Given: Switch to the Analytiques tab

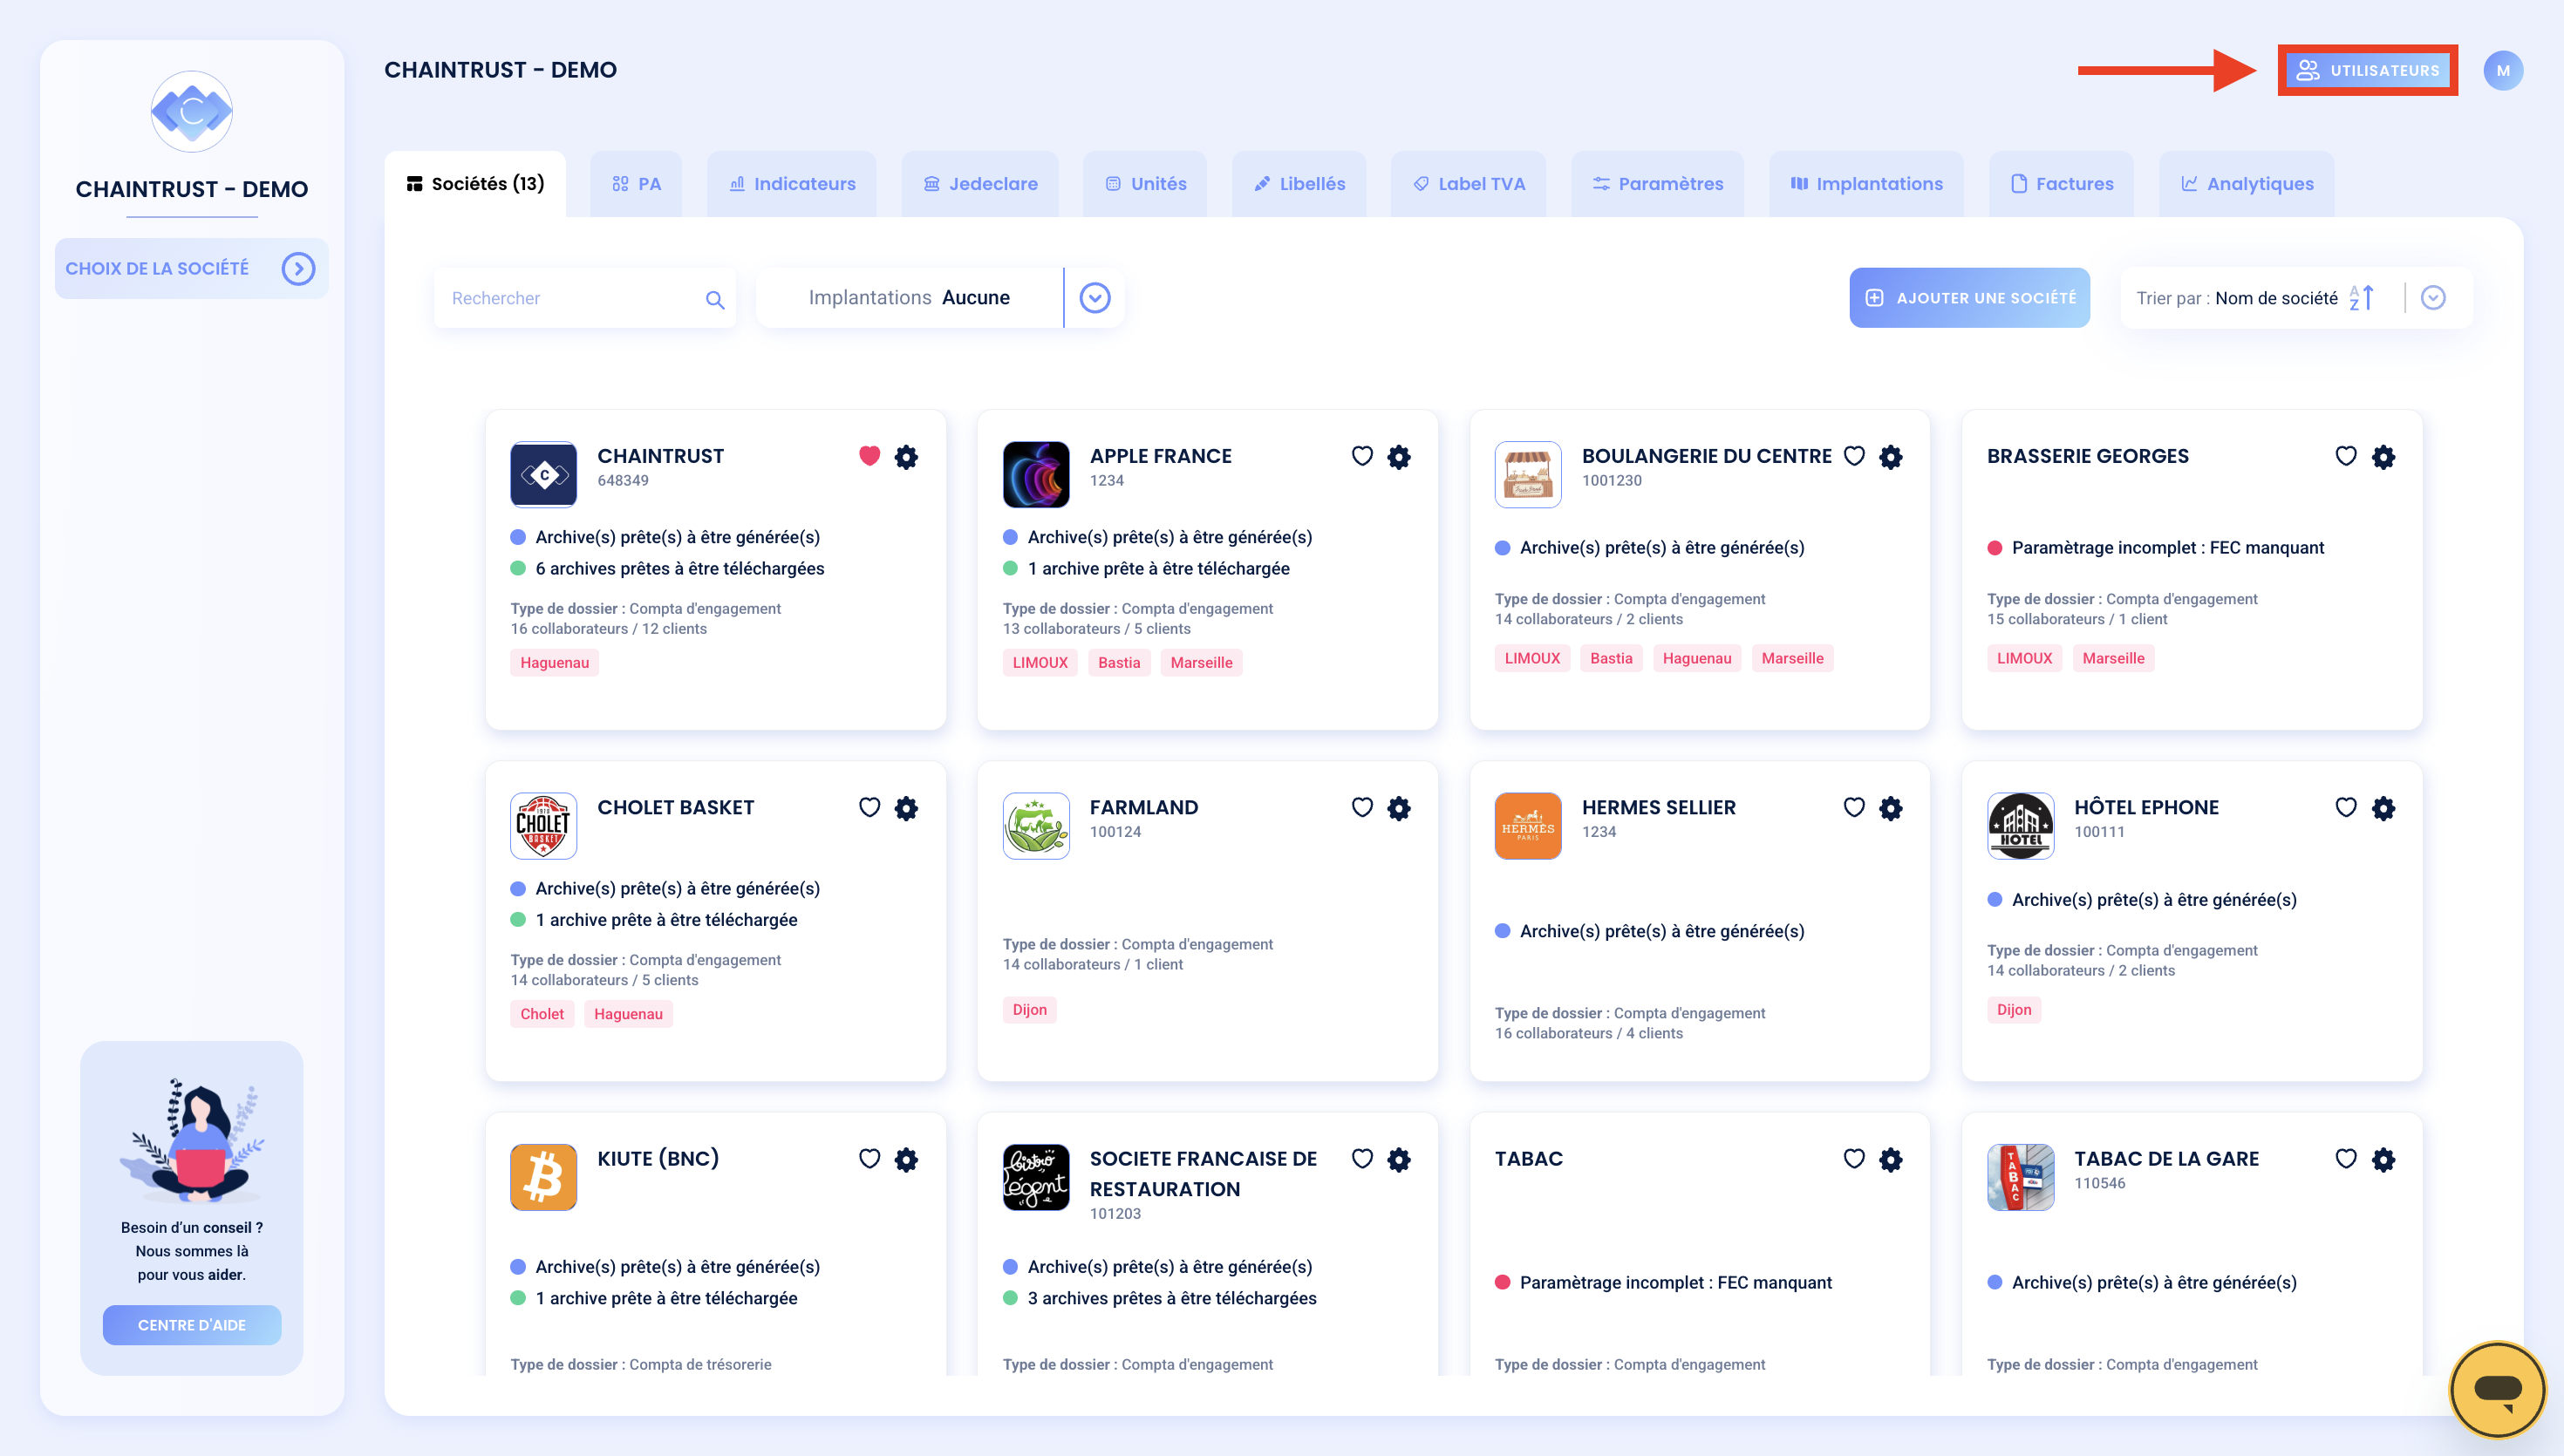Looking at the screenshot, I should pyautogui.click(x=2247, y=184).
